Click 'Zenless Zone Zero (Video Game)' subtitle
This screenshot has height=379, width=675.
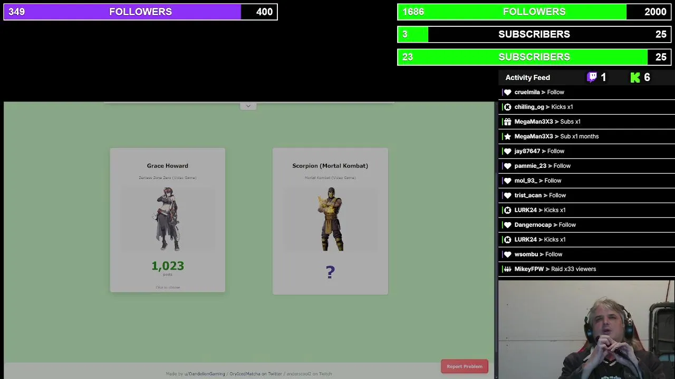[x=168, y=178]
